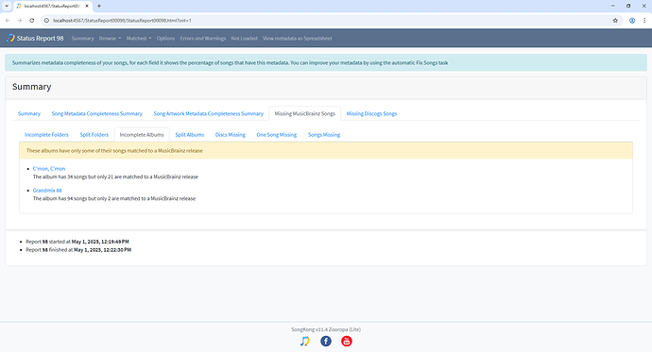Screen dimensions: 652x352
Task: Select the Incomplete Albums sub-tab
Action: 142,135
